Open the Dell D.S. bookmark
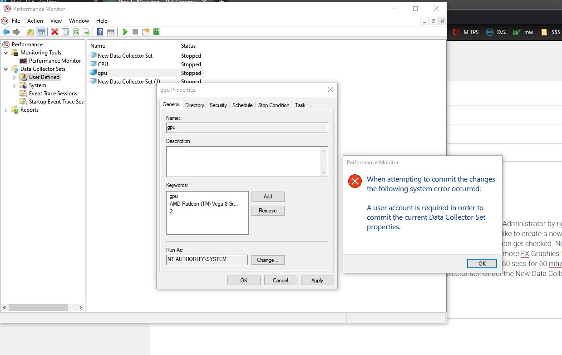 (x=496, y=32)
